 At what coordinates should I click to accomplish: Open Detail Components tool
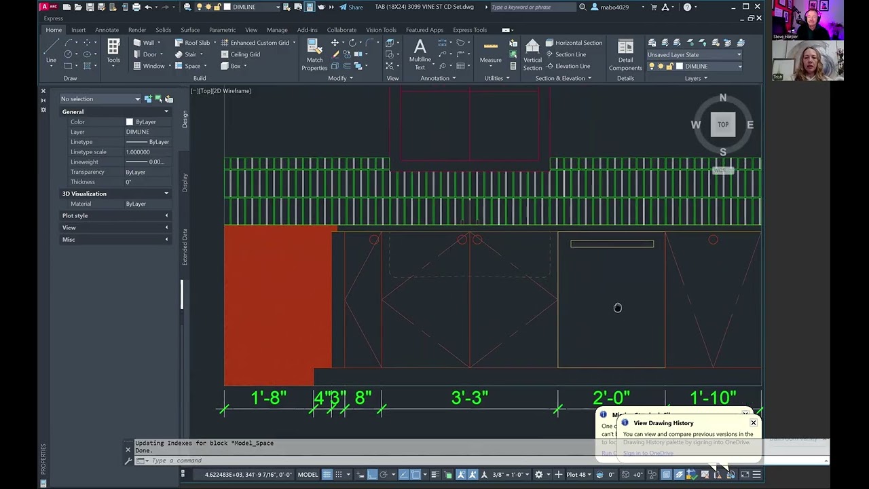(625, 54)
